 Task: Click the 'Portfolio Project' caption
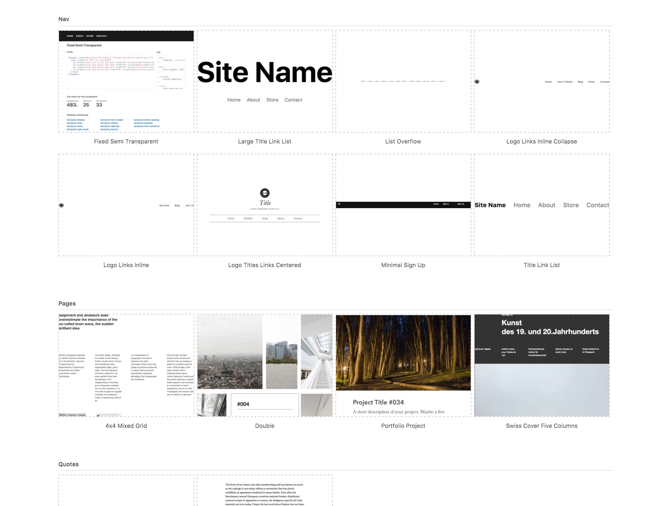(x=403, y=426)
